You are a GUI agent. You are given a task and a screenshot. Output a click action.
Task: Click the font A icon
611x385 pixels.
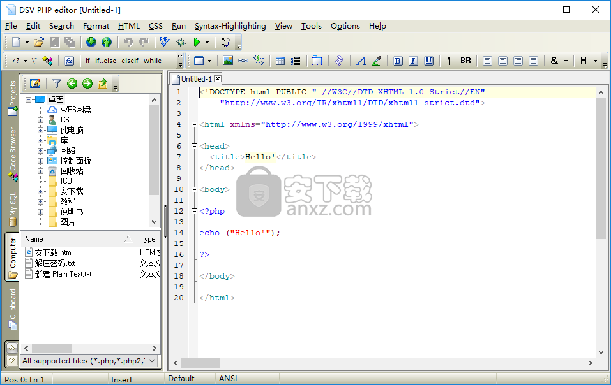tap(361, 61)
